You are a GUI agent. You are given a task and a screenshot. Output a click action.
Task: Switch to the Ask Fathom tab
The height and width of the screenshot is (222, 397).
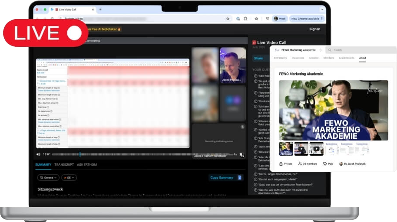pos(87,165)
